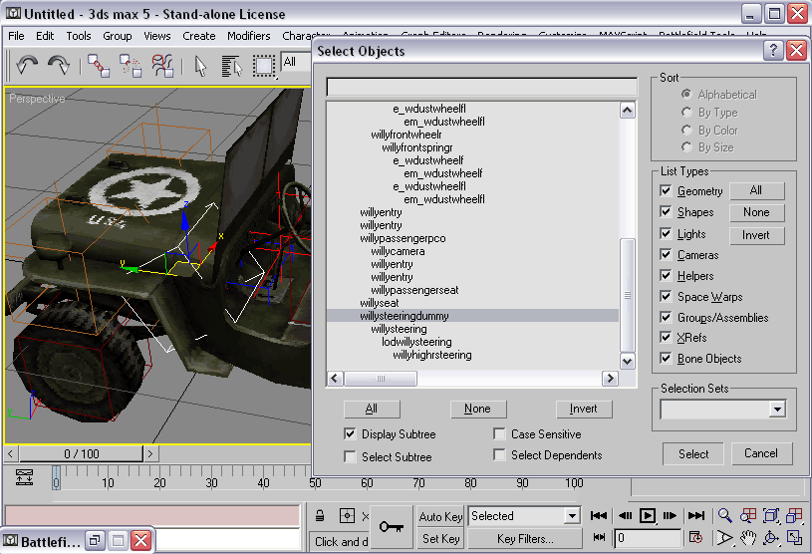Activate Bind to Space Warp tool
The image size is (812, 554).
162,66
